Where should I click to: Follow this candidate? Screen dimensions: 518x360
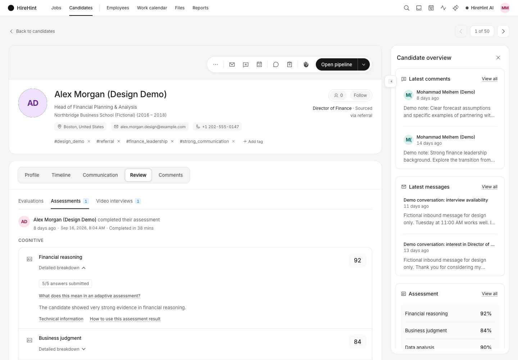point(360,95)
